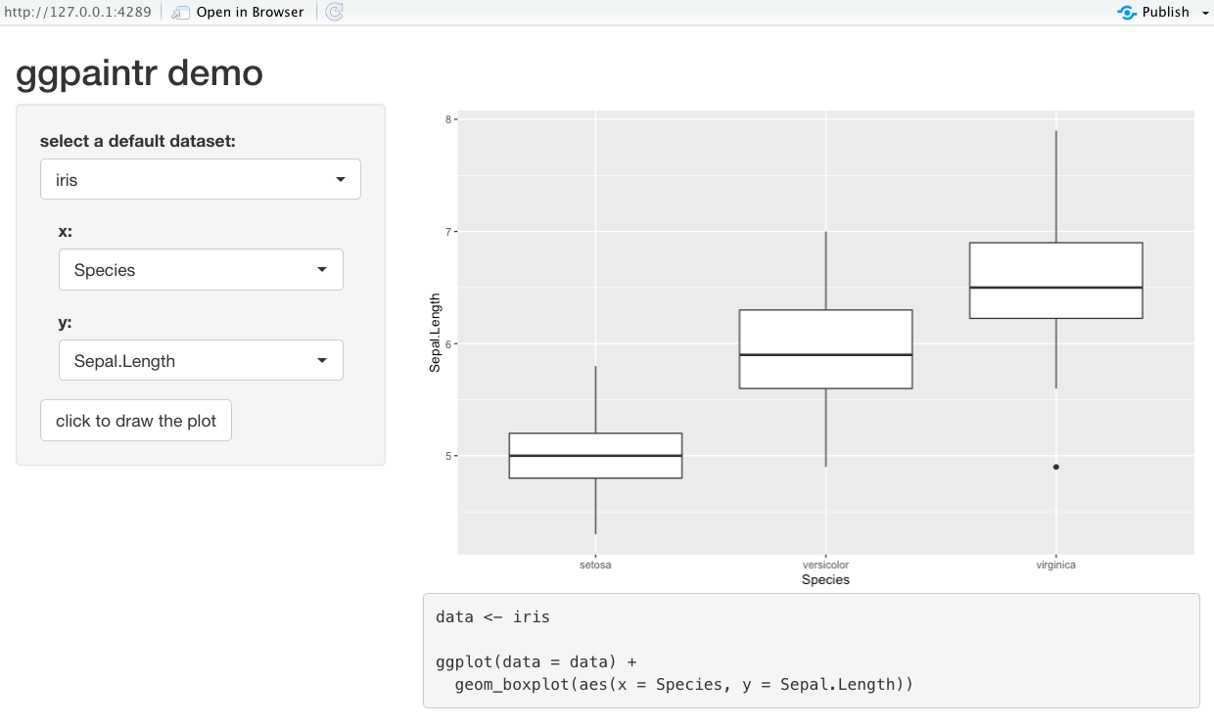Open the y variable Sepal.Length dropdown

pyautogui.click(x=201, y=361)
